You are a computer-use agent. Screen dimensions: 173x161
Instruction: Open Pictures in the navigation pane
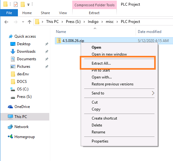pos(24,67)
